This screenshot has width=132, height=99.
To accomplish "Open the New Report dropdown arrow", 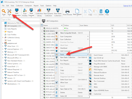I will point(77,16).
